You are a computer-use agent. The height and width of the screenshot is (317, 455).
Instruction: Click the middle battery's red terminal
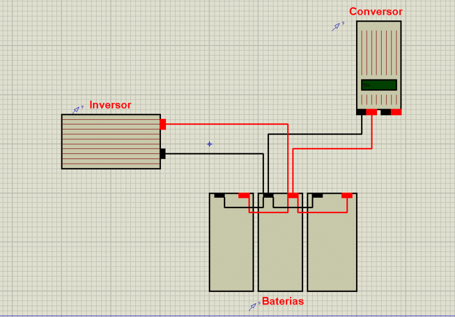(x=293, y=195)
